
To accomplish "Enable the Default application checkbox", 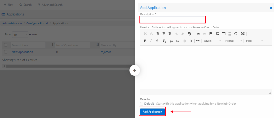I will [x=142, y=104].
